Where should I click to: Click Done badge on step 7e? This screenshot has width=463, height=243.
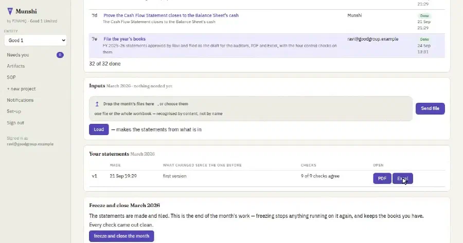pos(424,39)
